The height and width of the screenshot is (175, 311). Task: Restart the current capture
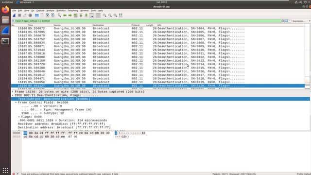(x=25, y=15)
